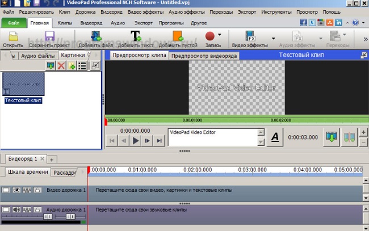
Task: Add a new sequence with the plus tab
Action: click(x=51, y=159)
